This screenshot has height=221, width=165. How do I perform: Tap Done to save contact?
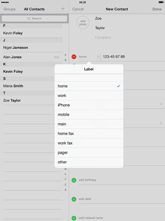click(x=157, y=9)
